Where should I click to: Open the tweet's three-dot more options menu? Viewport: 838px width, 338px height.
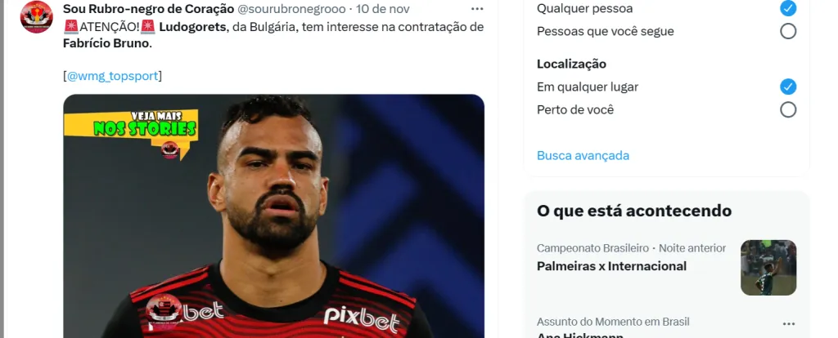(477, 9)
